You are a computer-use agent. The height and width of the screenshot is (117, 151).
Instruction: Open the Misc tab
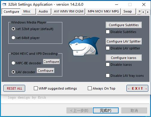tap(29, 12)
